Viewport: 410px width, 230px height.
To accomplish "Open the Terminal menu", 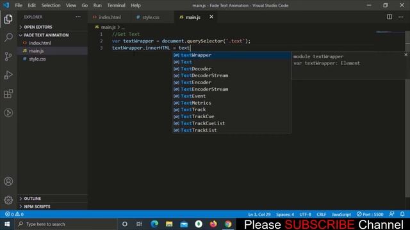I will pos(117,5).
